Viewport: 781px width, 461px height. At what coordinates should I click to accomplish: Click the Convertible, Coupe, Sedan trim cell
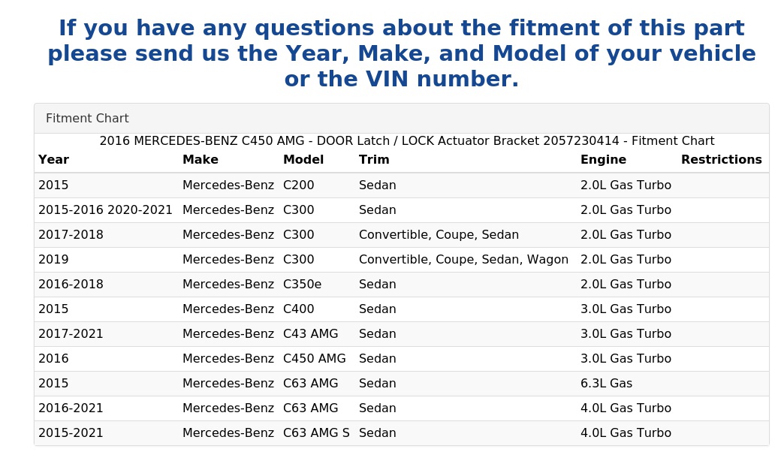coord(439,235)
